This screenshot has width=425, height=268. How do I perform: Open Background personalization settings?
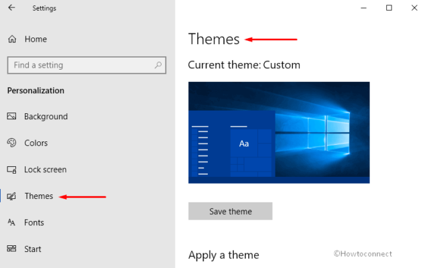point(46,117)
